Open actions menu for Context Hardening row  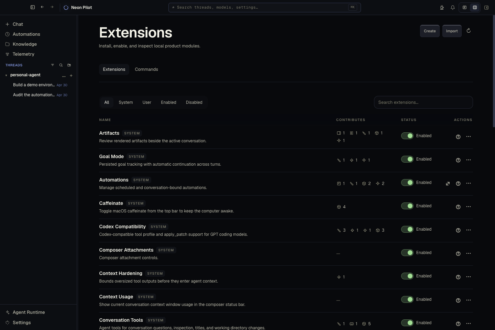tap(469, 277)
